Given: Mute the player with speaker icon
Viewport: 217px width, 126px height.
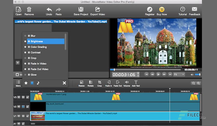Looking at the screenshot, I should click(192, 74).
